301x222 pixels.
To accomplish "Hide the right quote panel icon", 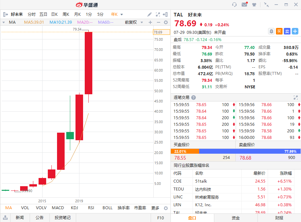I will (x=165, y=14).
